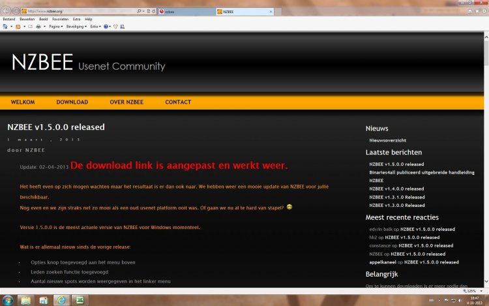The width and height of the screenshot is (489, 306).
Task: Switch to the first browser tab with red icon
Action: [186, 12]
